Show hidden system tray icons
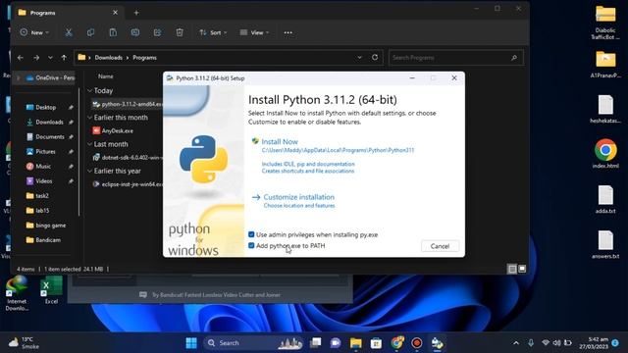Screen dimensions: 628x353 [x=516, y=343]
